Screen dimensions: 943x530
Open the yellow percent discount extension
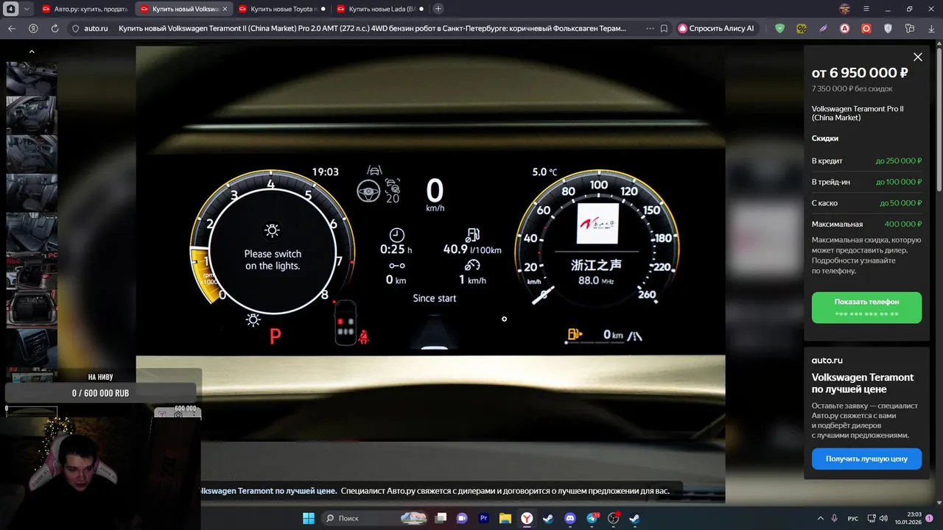(802, 29)
